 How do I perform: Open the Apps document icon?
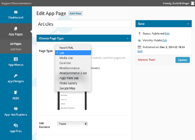(16, 92)
